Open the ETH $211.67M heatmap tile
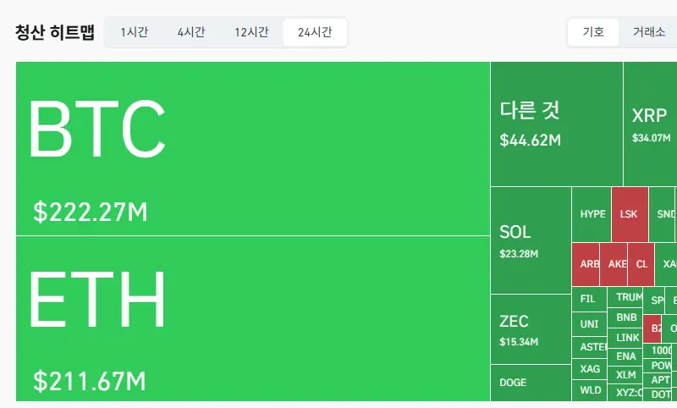The height and width of the screenshot is (408, 677). coord(253,318)
